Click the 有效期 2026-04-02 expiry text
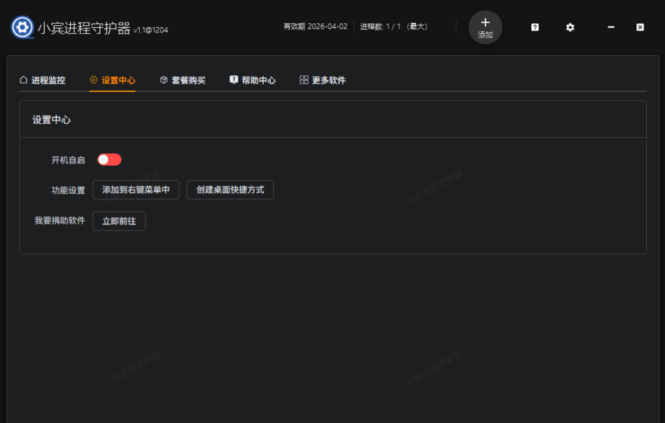 316,27
